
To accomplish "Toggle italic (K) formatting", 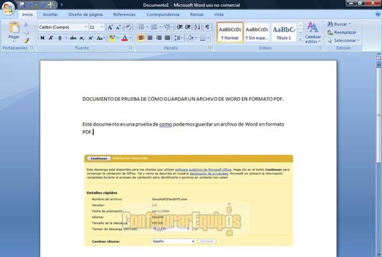I will 51,38.
